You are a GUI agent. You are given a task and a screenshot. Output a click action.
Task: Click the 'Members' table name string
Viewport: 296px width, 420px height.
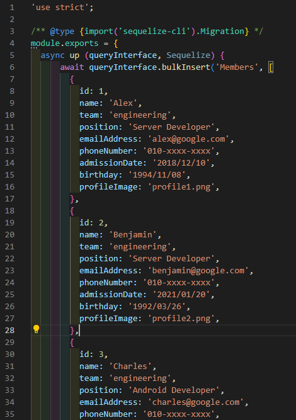237,67
